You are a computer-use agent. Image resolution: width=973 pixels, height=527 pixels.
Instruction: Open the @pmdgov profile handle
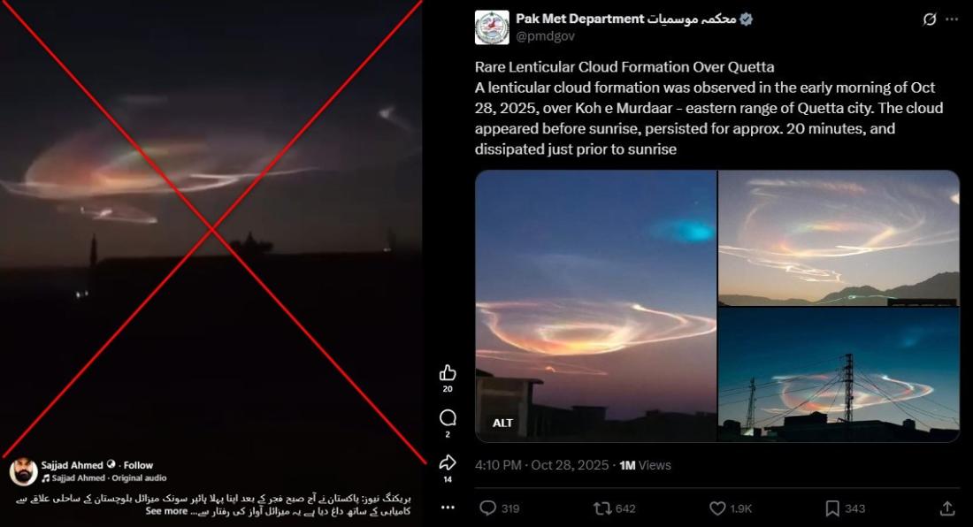pyautogui.click(x=546, y=36)
